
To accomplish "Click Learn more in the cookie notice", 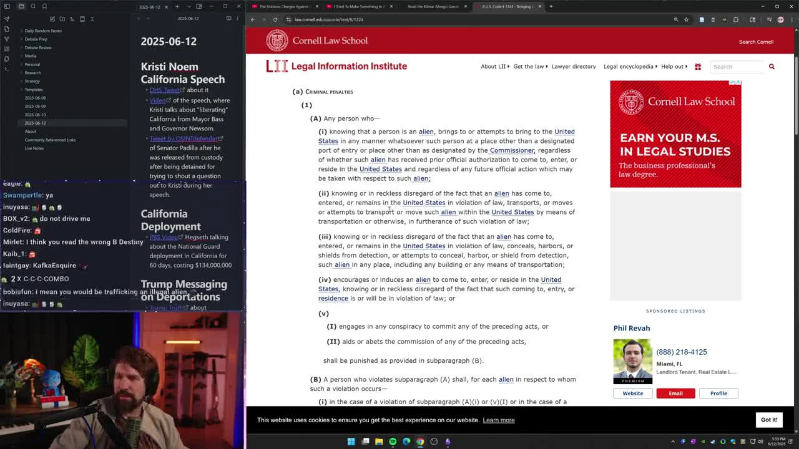I will tap(499, 420).
